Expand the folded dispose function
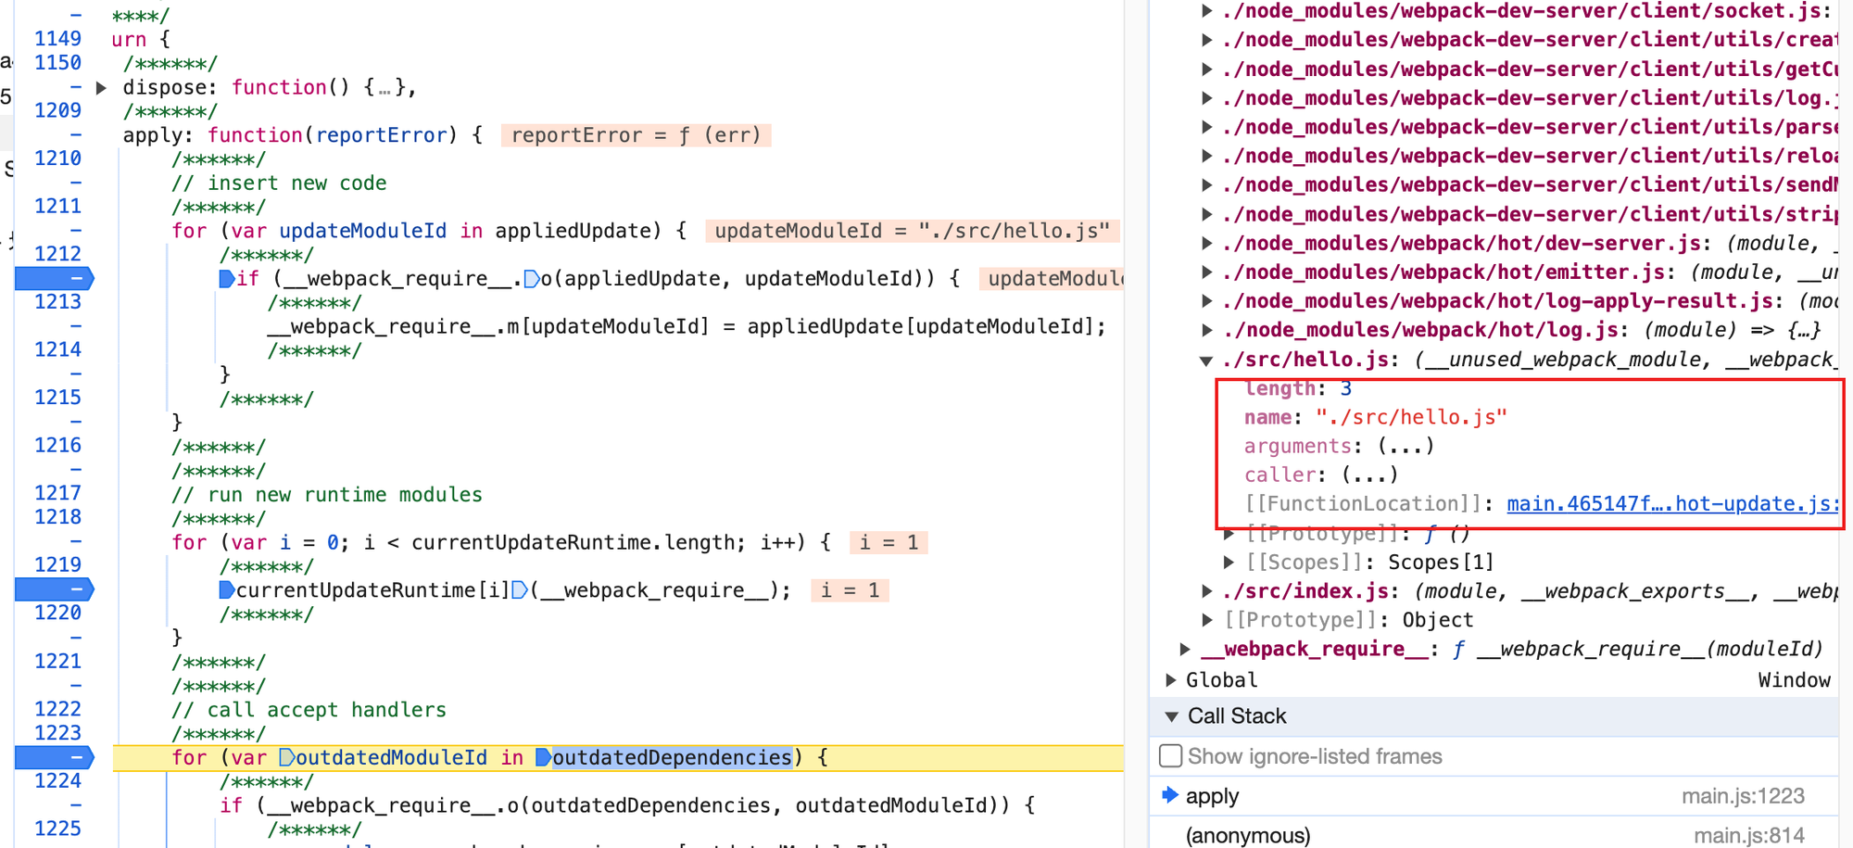The height and width of the screenshot is (848, 1853). [102, 88]
